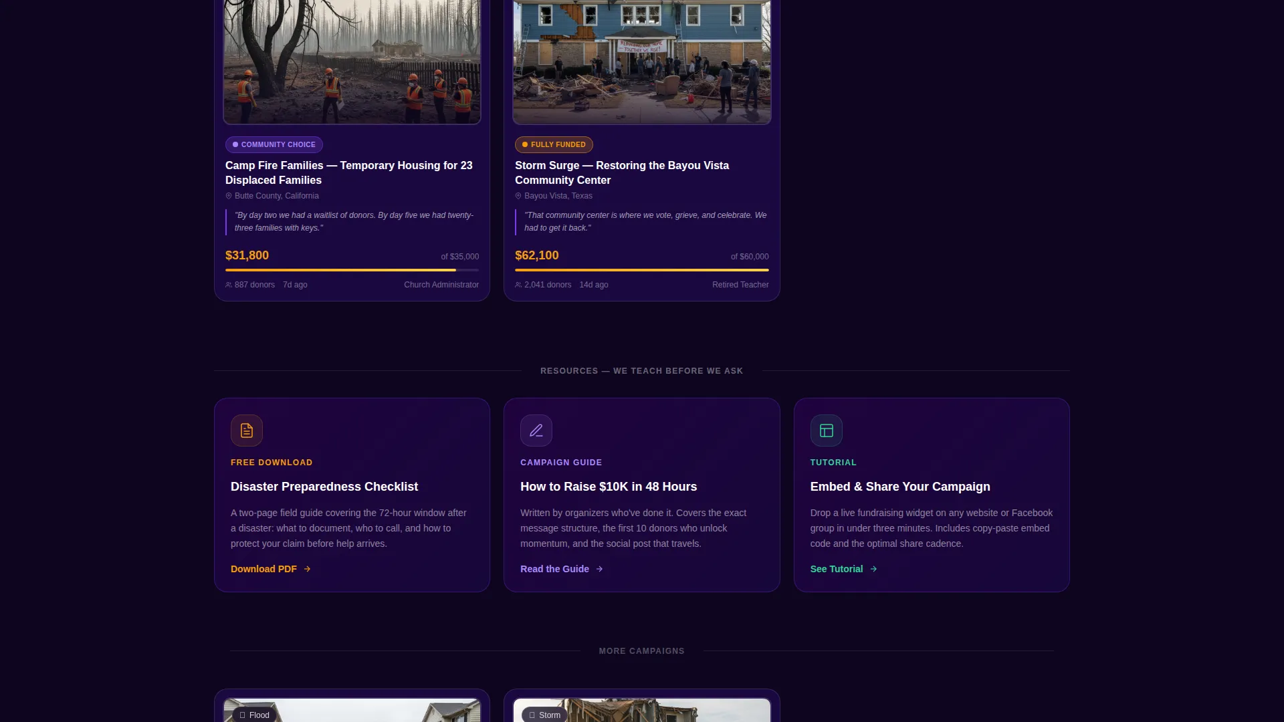
Task: Click the Storm category tag icon
Action: click(532, 715)
